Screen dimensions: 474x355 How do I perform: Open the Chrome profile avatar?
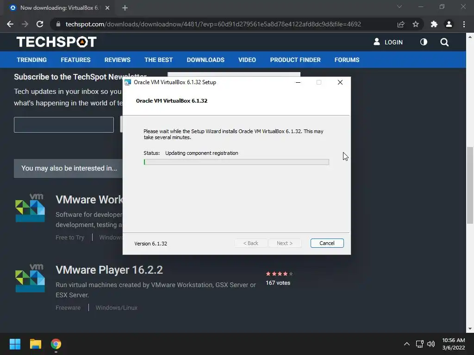tap(449, 24)
